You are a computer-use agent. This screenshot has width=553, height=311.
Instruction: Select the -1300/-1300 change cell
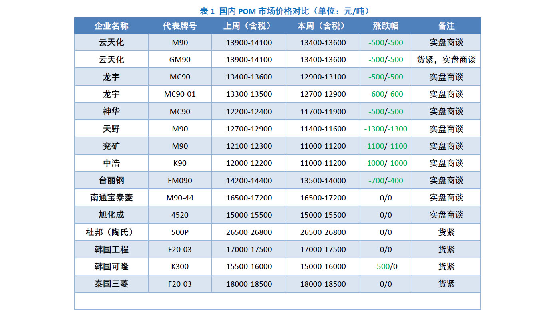coord(386,129)
